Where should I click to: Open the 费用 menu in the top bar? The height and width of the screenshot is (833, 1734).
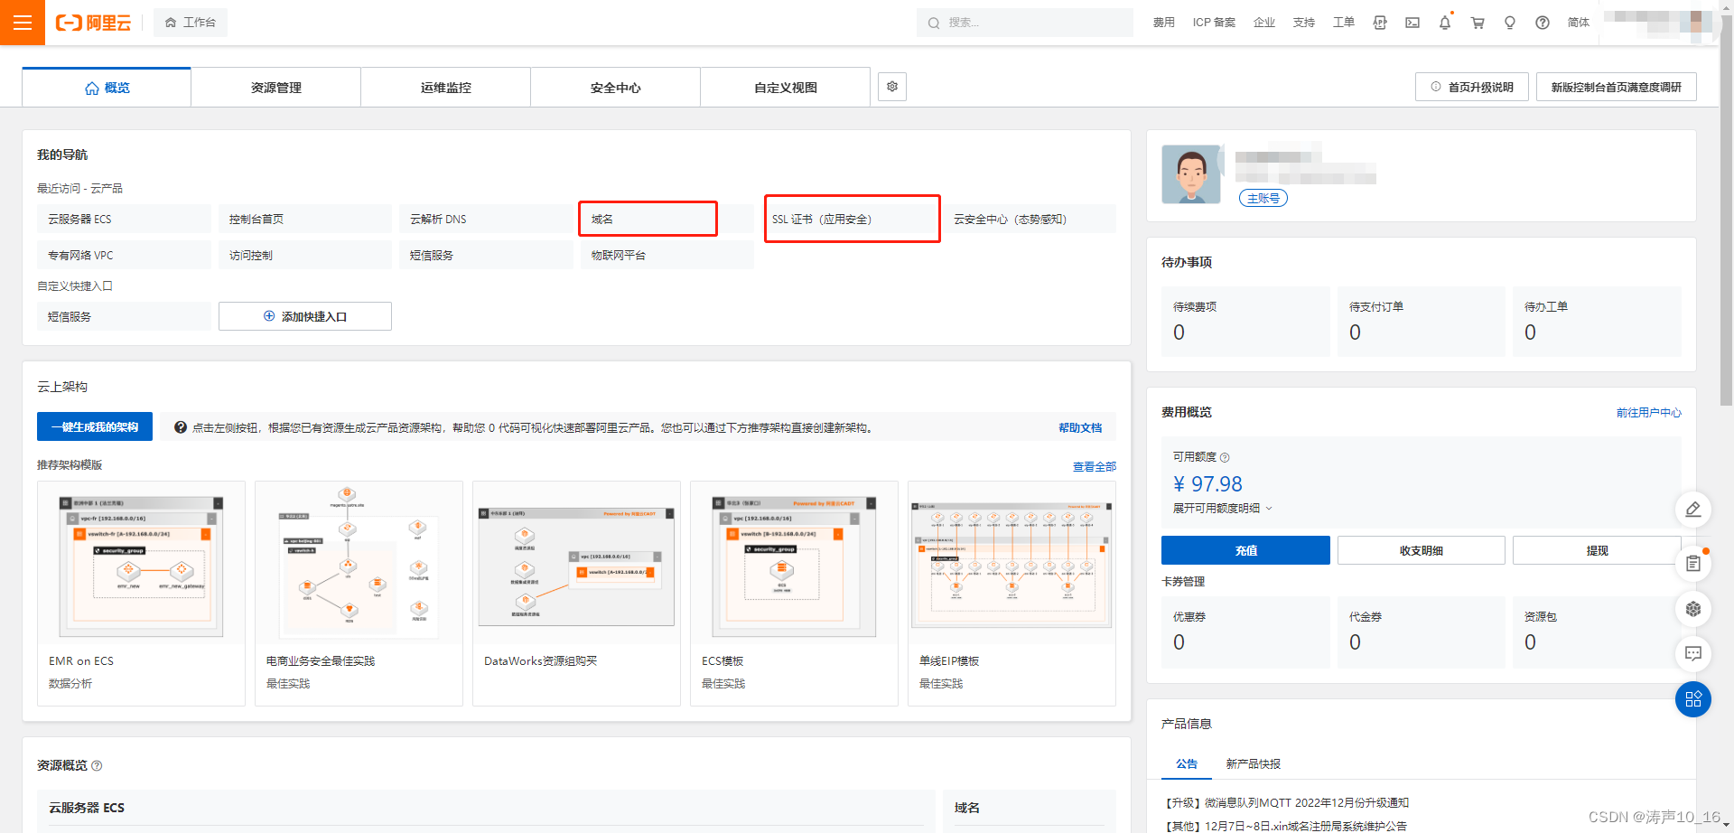1163,23
